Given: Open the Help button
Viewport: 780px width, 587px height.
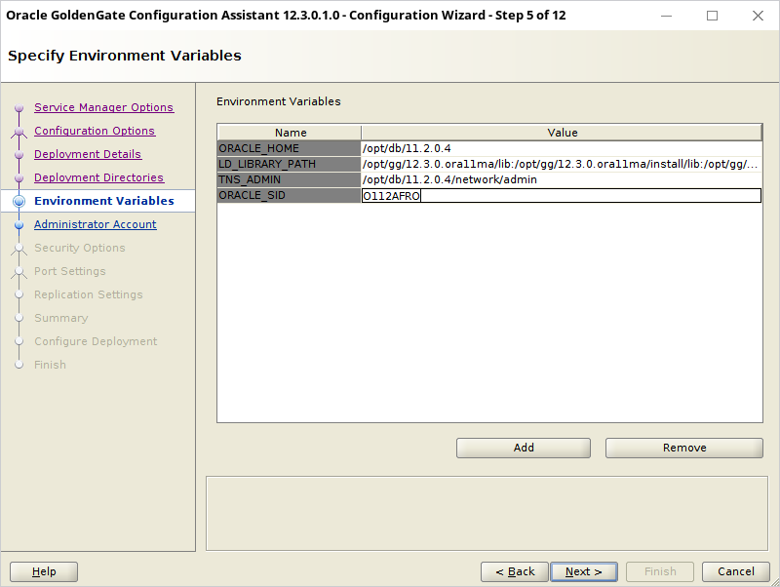Looking at the screenshot, I should tap(44, 571).
